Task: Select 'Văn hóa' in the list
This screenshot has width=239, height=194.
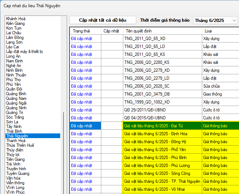Action: click(x=13, y=178)
